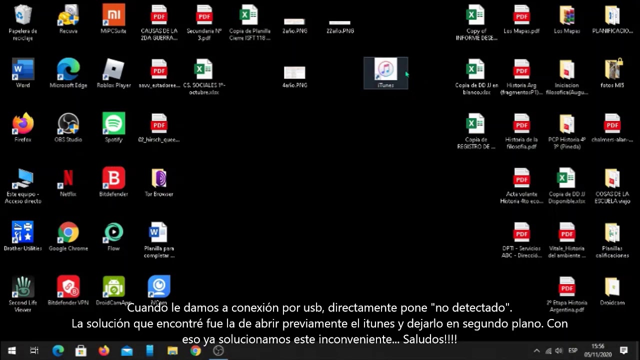The width and height of the screenshot is (640, 360).
Task: Open the Brother Utilities shortcut
Action: click(23, 236)
